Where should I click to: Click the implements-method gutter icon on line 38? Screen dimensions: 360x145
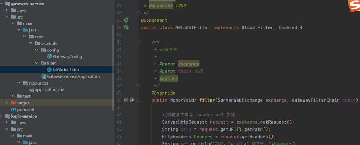click(x=126, y=100)
